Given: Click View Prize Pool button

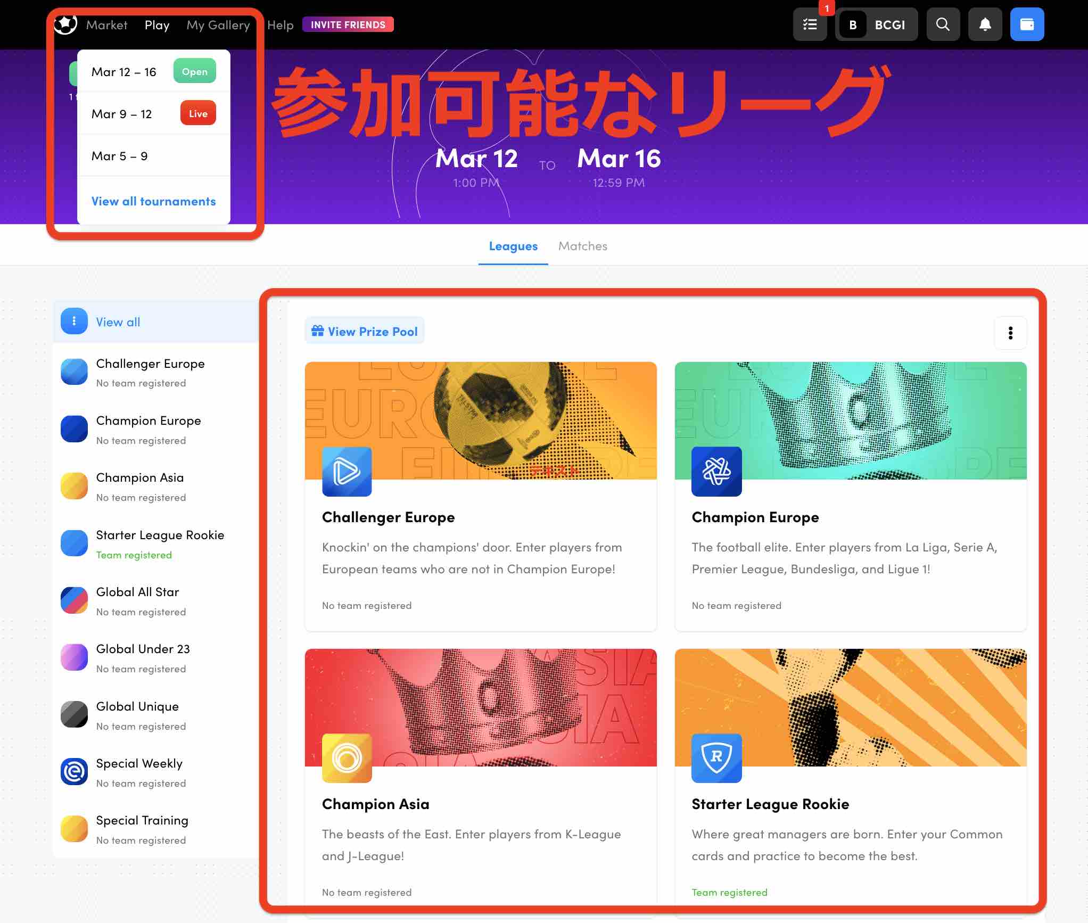Looking at the screenshot, I should tap(365, 331).
